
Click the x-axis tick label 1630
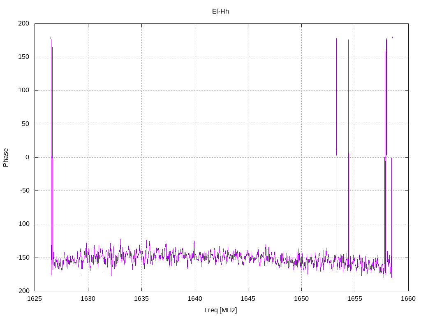coord(88,299)
